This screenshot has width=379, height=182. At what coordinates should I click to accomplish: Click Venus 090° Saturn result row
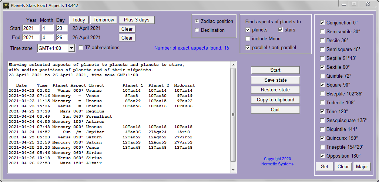101,137
